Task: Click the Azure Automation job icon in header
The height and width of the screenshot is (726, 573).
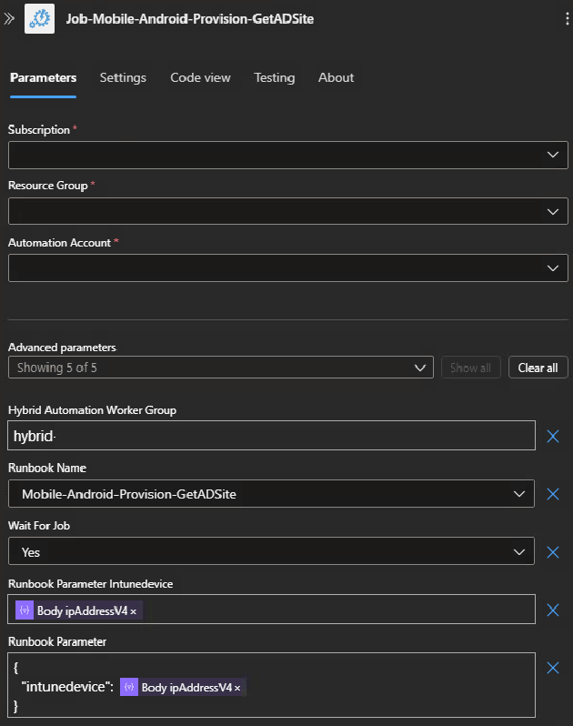Action: [x=39, y=18]
